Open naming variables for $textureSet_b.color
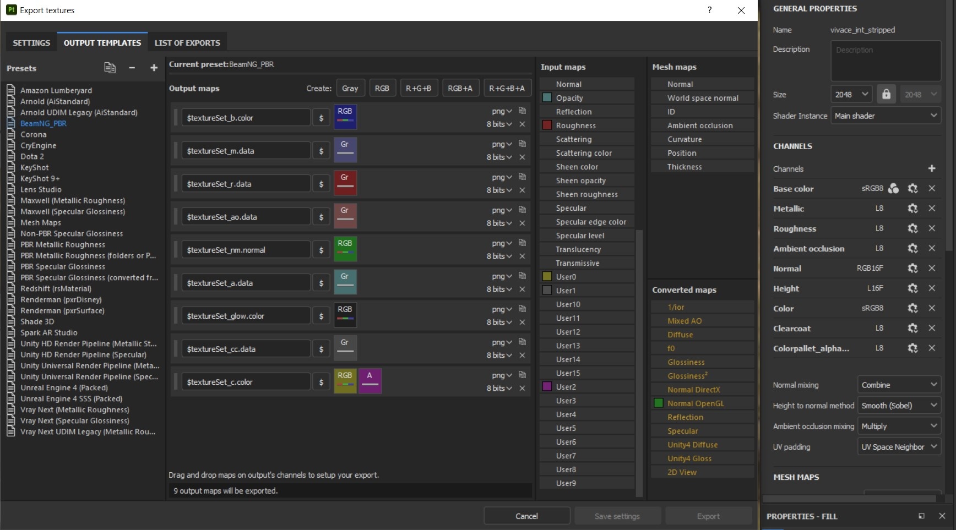 coord(321,118)
